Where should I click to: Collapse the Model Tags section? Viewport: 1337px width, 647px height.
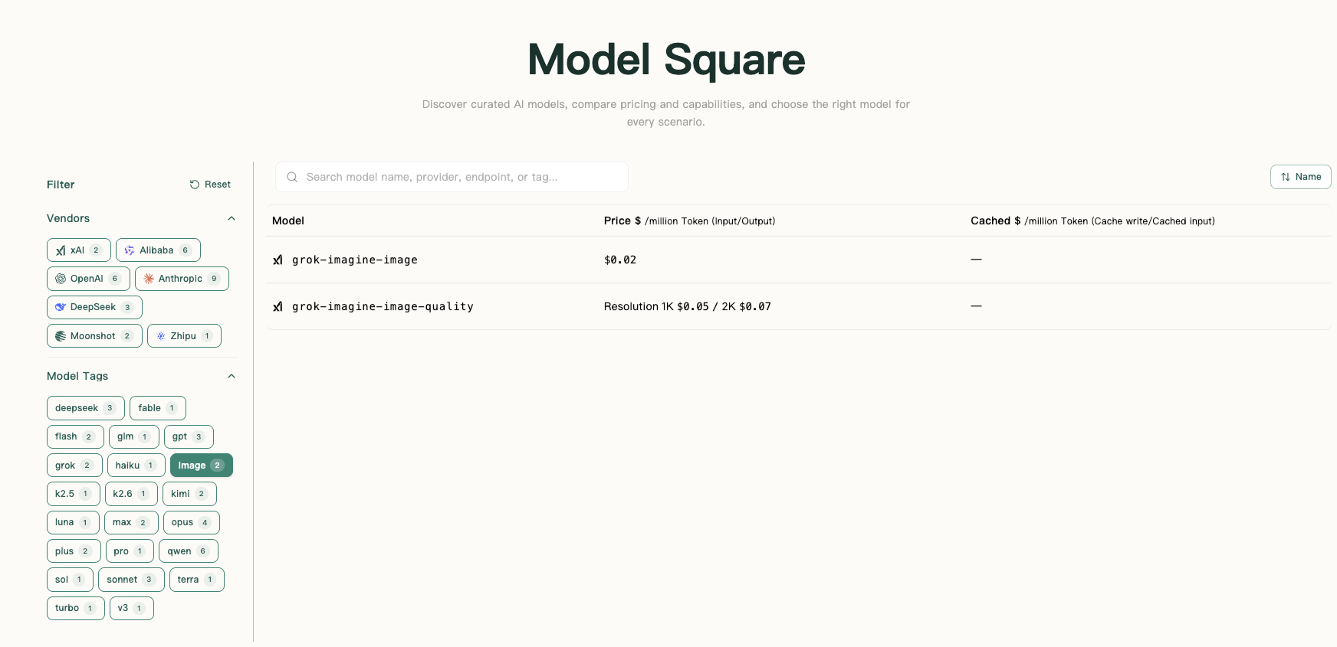[232, 376]
